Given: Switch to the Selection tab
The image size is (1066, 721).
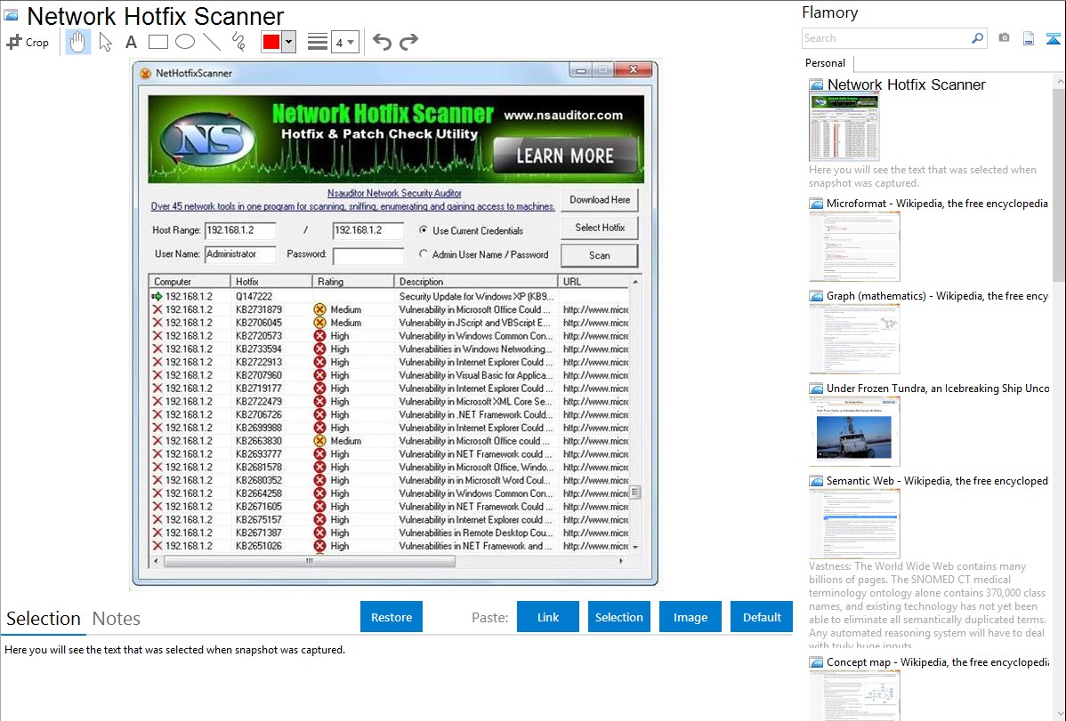Looking at the screenshot, I should tap(44, 619).
